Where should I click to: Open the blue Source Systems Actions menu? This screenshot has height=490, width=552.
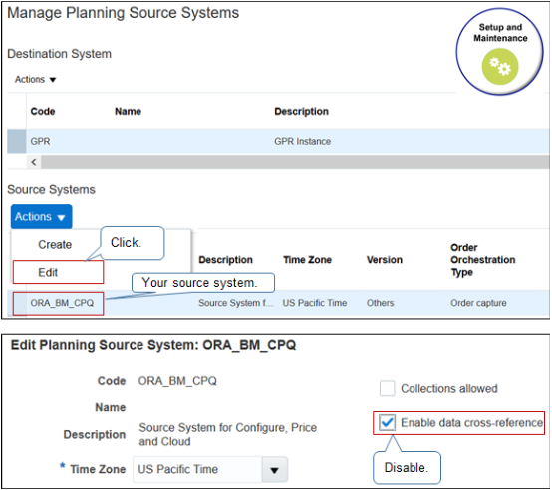coord(41,217)
